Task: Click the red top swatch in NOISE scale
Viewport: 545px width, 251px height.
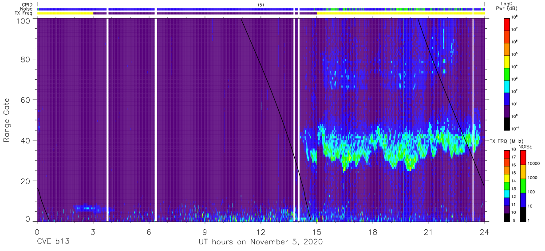Action: [x=523, y=158]
